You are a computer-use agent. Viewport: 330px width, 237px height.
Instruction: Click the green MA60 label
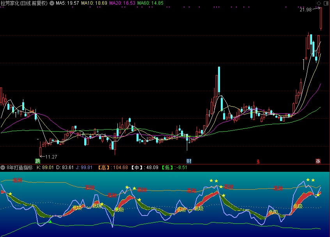150,3
